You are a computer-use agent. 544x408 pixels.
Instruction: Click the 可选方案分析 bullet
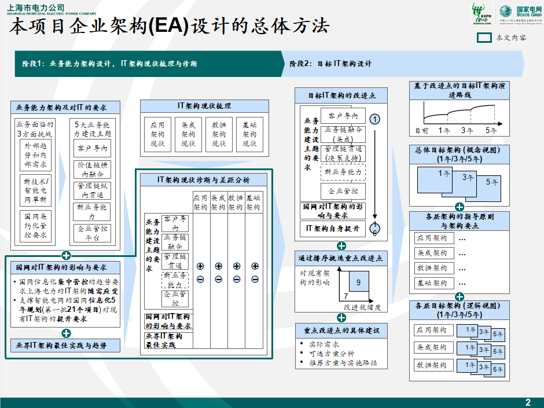point(332,354)
